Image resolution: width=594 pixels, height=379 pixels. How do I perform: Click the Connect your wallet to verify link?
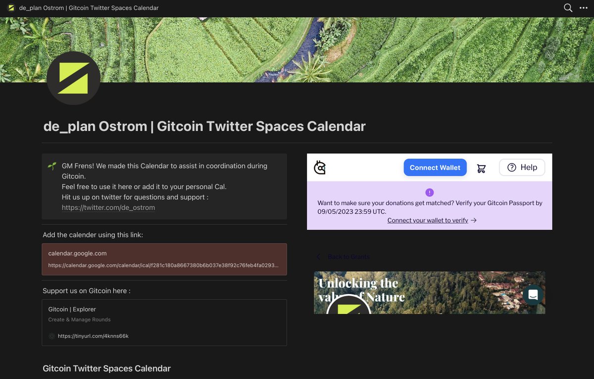tap(427, 220)
